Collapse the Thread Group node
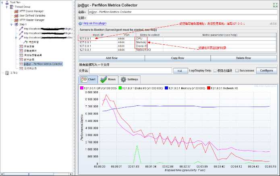 click(7, 7)
